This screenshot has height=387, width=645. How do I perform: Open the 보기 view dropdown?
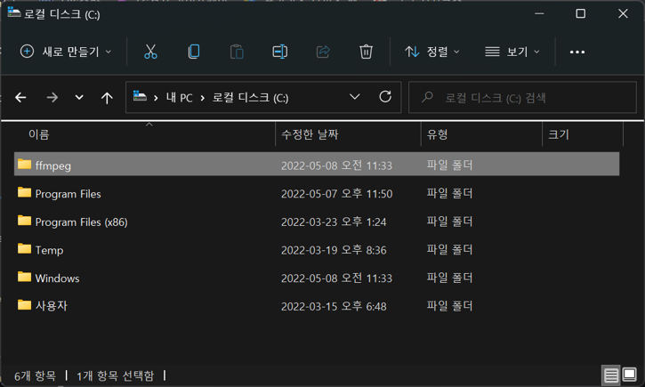[512, 52]
